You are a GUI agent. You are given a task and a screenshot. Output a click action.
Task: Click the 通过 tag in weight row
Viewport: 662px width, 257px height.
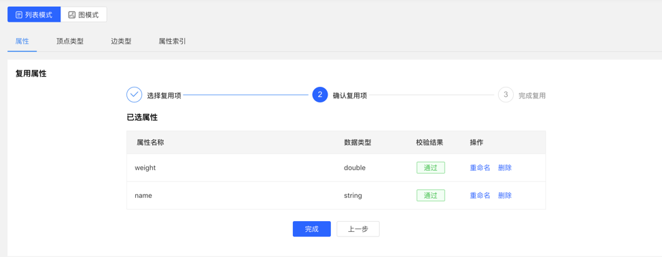coord(431,167)
